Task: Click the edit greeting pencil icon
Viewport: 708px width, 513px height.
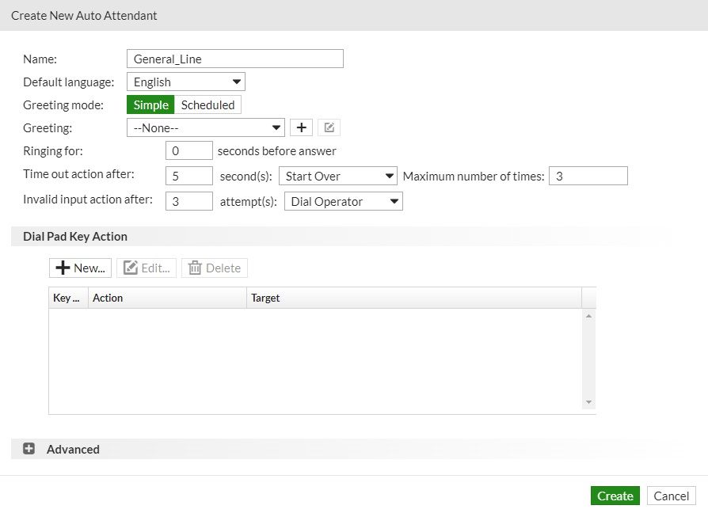Action: (x=329, y=127)
